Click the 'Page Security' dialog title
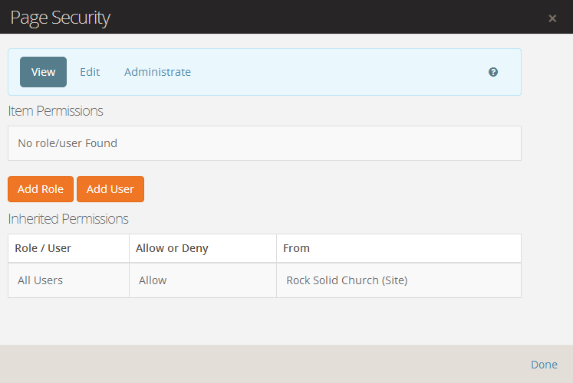The width and height of the screenshot is (573, 383). 61,18
